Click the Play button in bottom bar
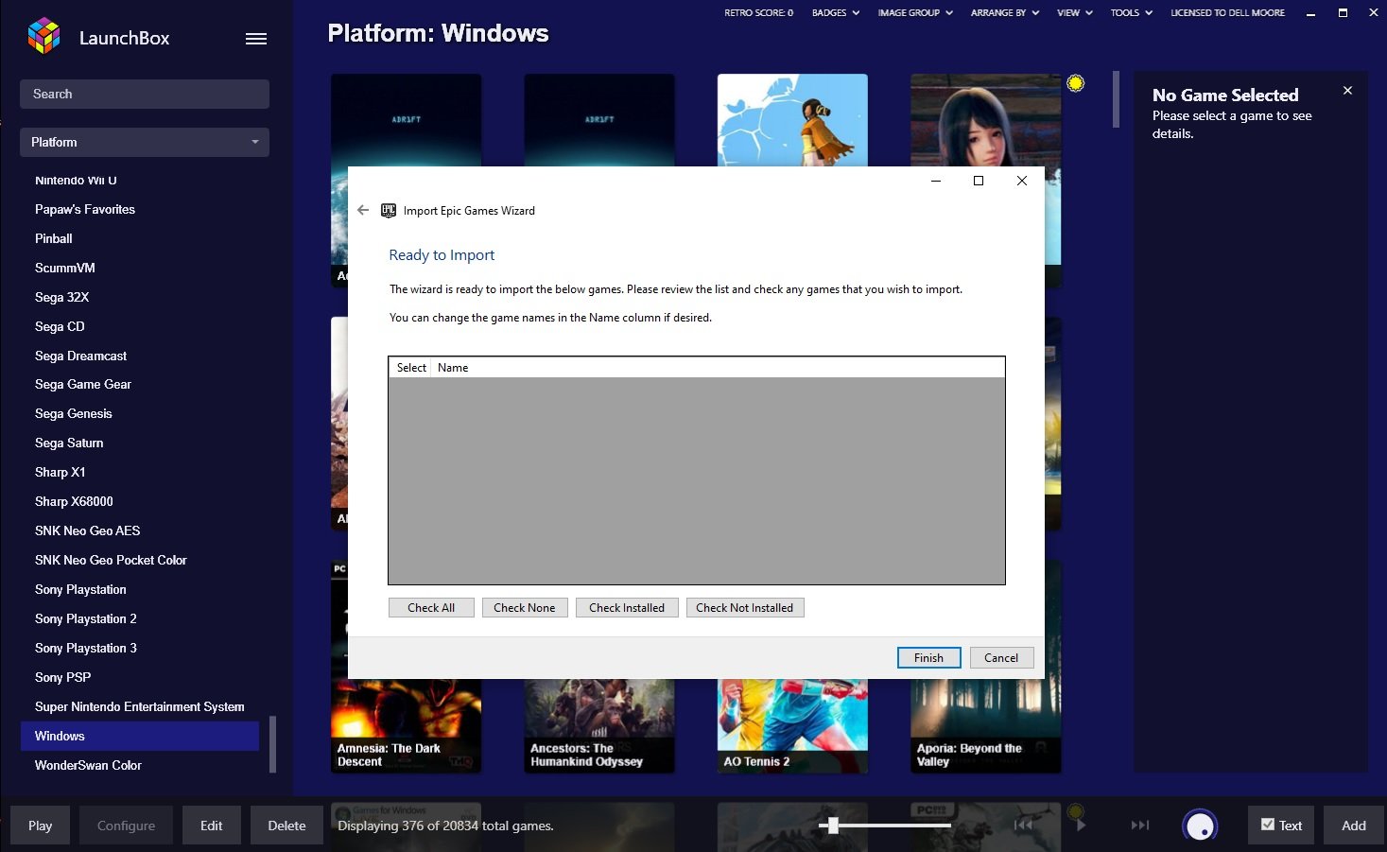Image resolution: width=1387 pixels, height=852 pixels. pos(41,826)
